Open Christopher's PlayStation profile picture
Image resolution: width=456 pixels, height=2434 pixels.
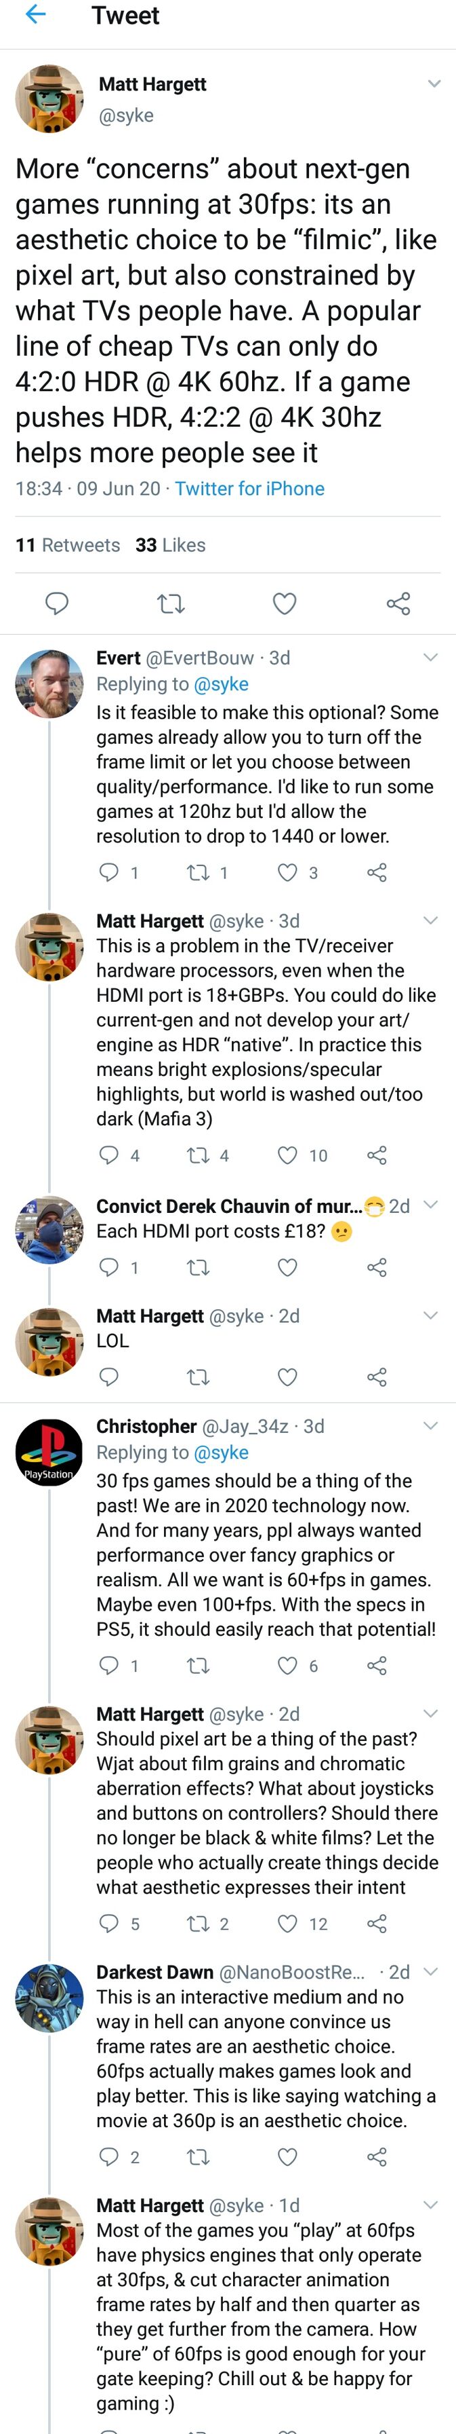[x=49, y=1453]
